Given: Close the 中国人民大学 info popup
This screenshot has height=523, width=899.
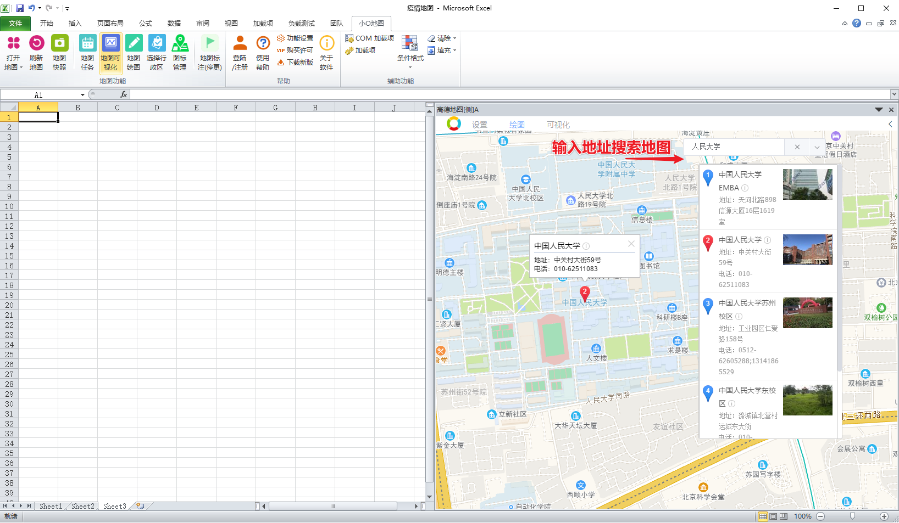Looking at the screenshot, I should (631, 244).
